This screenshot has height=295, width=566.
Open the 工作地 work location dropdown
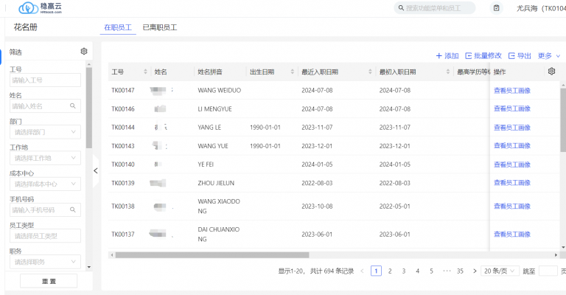click(45, 159)
